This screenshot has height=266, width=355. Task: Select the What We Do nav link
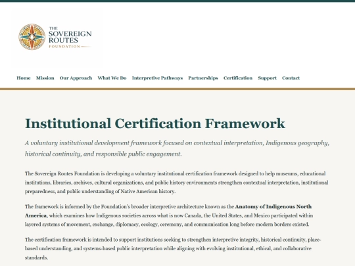112,78
